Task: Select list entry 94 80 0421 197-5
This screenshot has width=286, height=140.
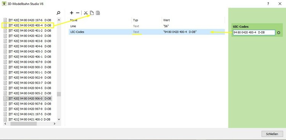Action: (x=27, y=115)
